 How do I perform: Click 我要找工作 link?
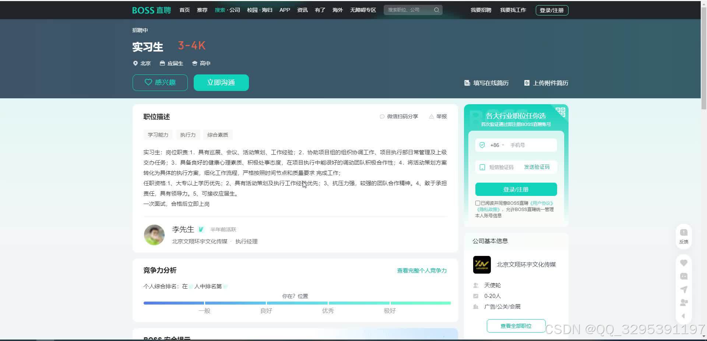point(513,10)
